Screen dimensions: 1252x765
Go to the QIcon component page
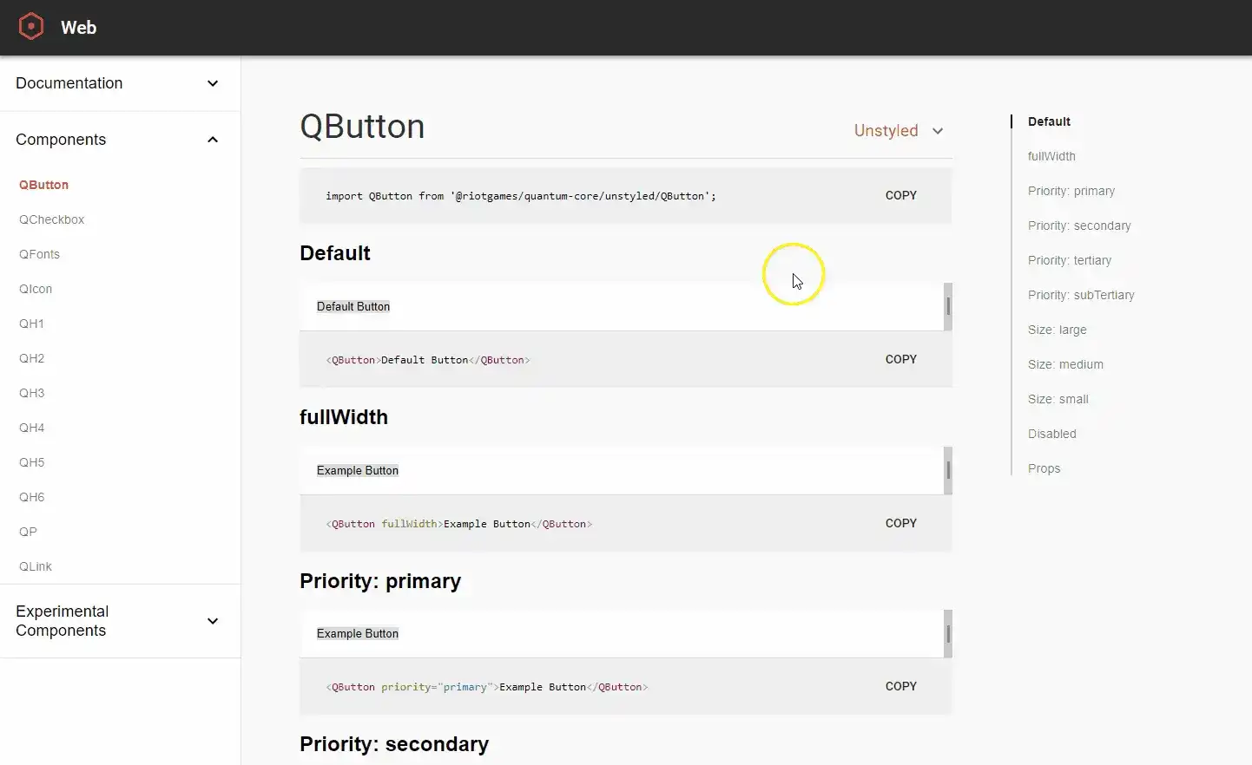(x=36, y=289)
